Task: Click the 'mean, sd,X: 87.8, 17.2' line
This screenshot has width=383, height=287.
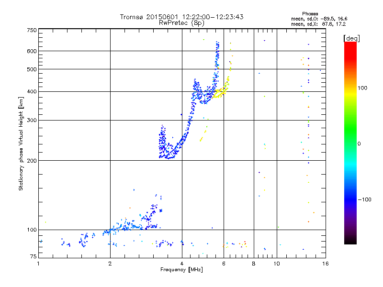Action: (x=318, y=24)
